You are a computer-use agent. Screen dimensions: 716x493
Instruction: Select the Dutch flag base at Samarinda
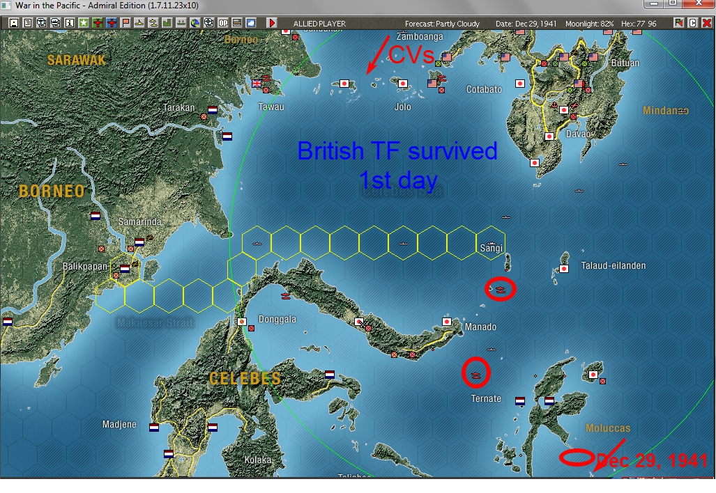139,242
